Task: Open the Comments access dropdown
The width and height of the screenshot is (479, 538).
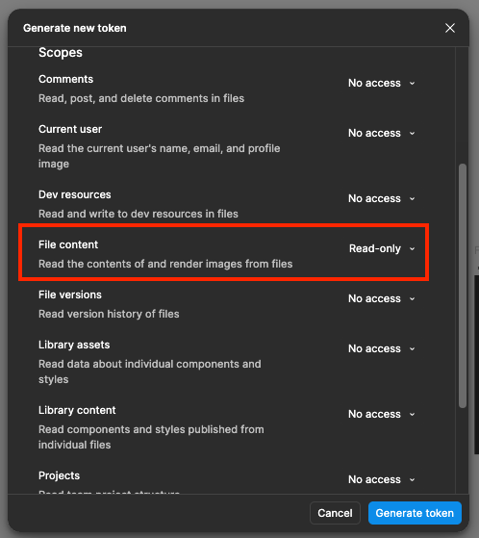Action: (x=382, y=83)
